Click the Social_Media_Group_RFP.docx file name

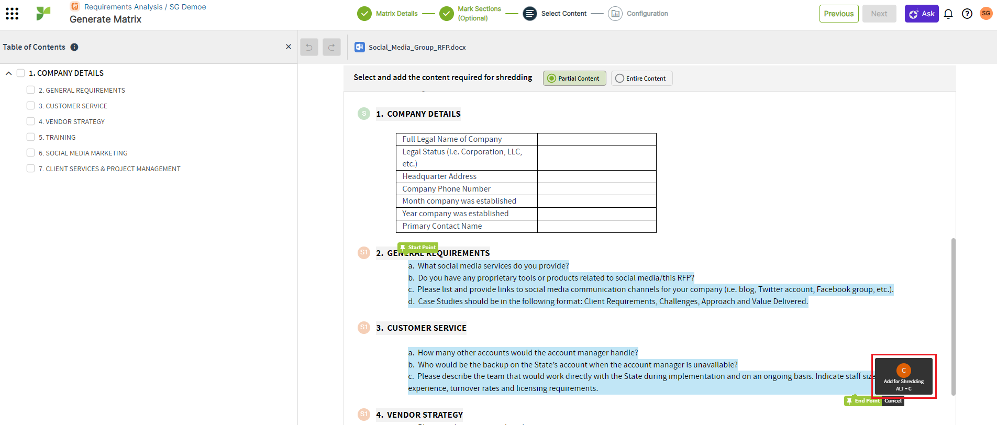tap(417, 47)
